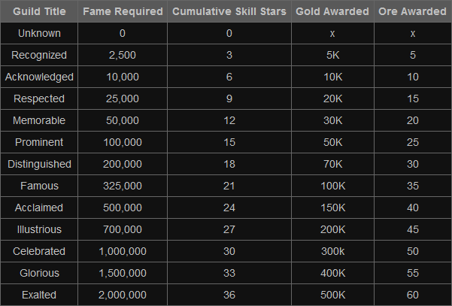452x306 pixels.
Task: Select the Recognized guild title cell
Action: coord(39,56)
